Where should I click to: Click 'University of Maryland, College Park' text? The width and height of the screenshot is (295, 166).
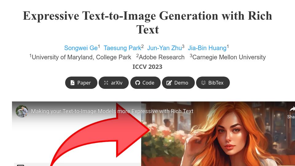pyautogui.click(x=81, y=57)
